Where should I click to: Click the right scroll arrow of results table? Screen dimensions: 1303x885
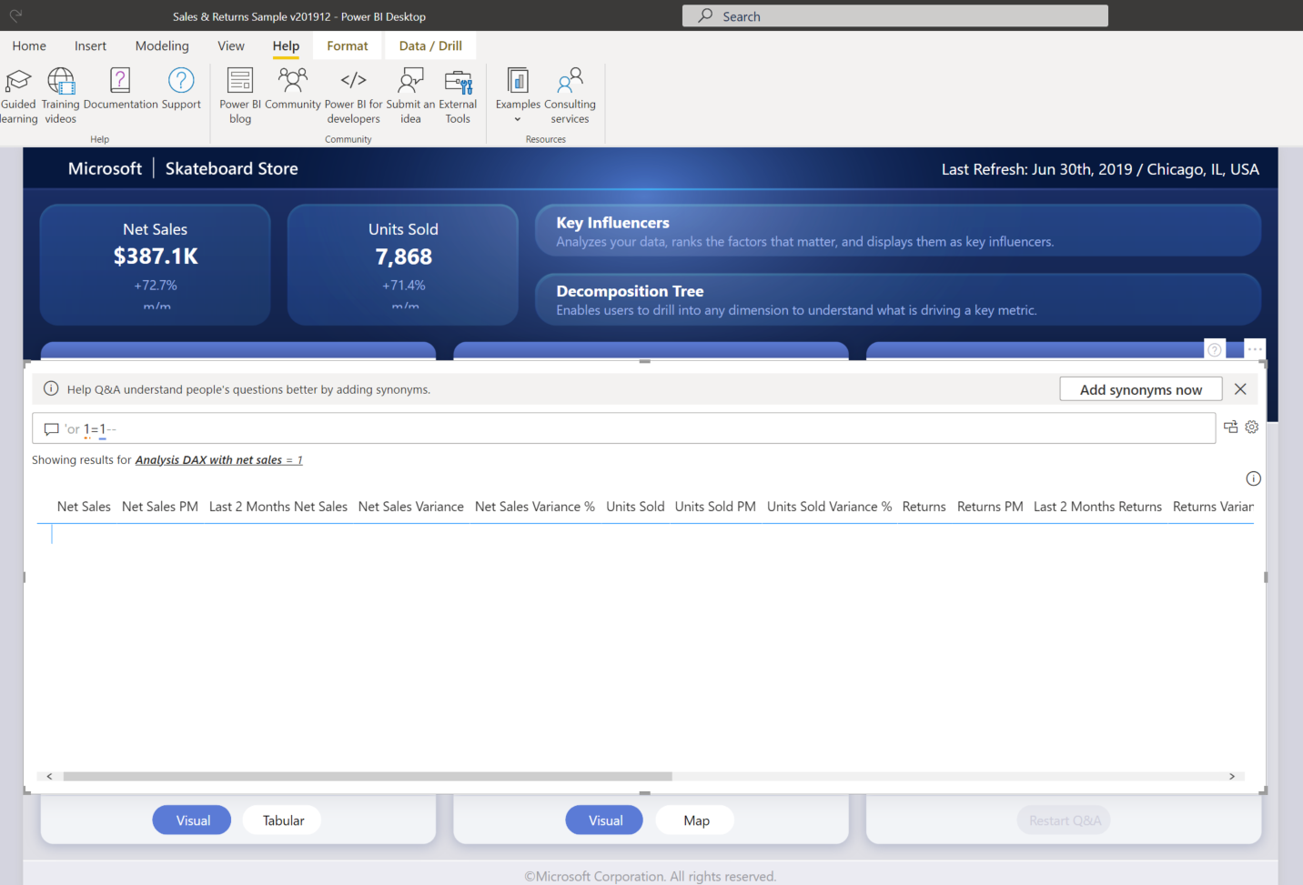(x=1232, y=777)
